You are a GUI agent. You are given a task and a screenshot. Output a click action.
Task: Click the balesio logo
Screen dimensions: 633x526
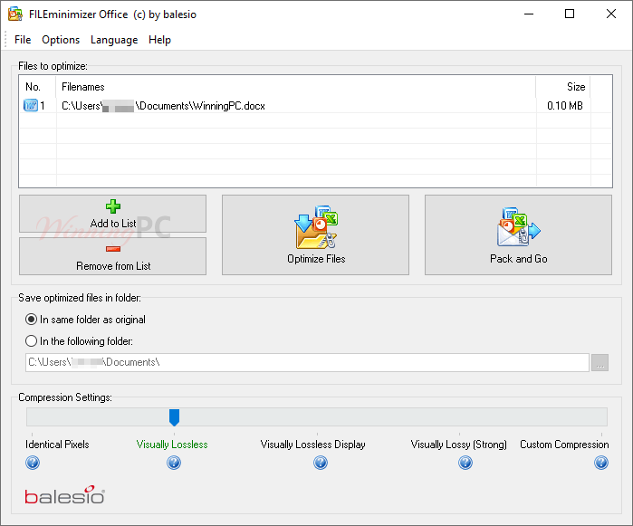point(64,495)
